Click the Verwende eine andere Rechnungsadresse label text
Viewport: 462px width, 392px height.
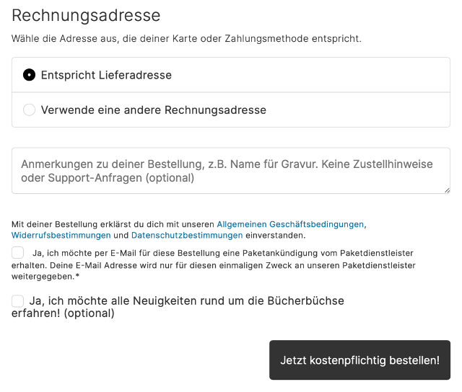click(154, 110)
